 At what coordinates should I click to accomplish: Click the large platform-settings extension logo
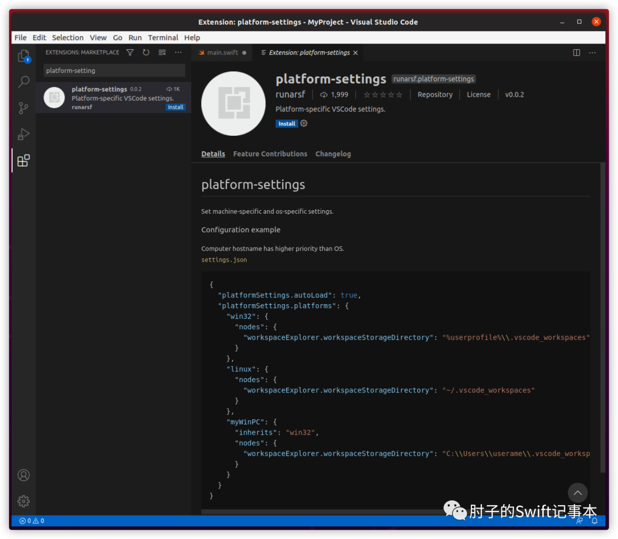pos(233,103)
